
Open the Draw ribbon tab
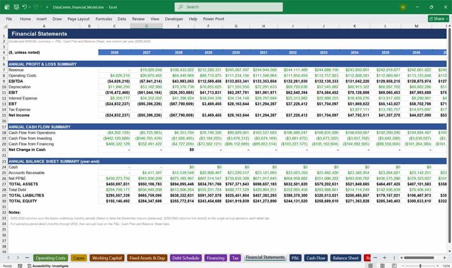(57, 19)
